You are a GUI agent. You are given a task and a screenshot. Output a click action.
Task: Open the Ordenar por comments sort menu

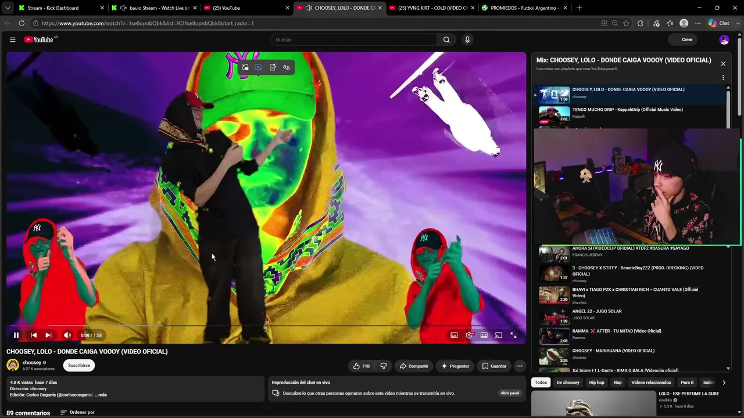pos(77,413)
